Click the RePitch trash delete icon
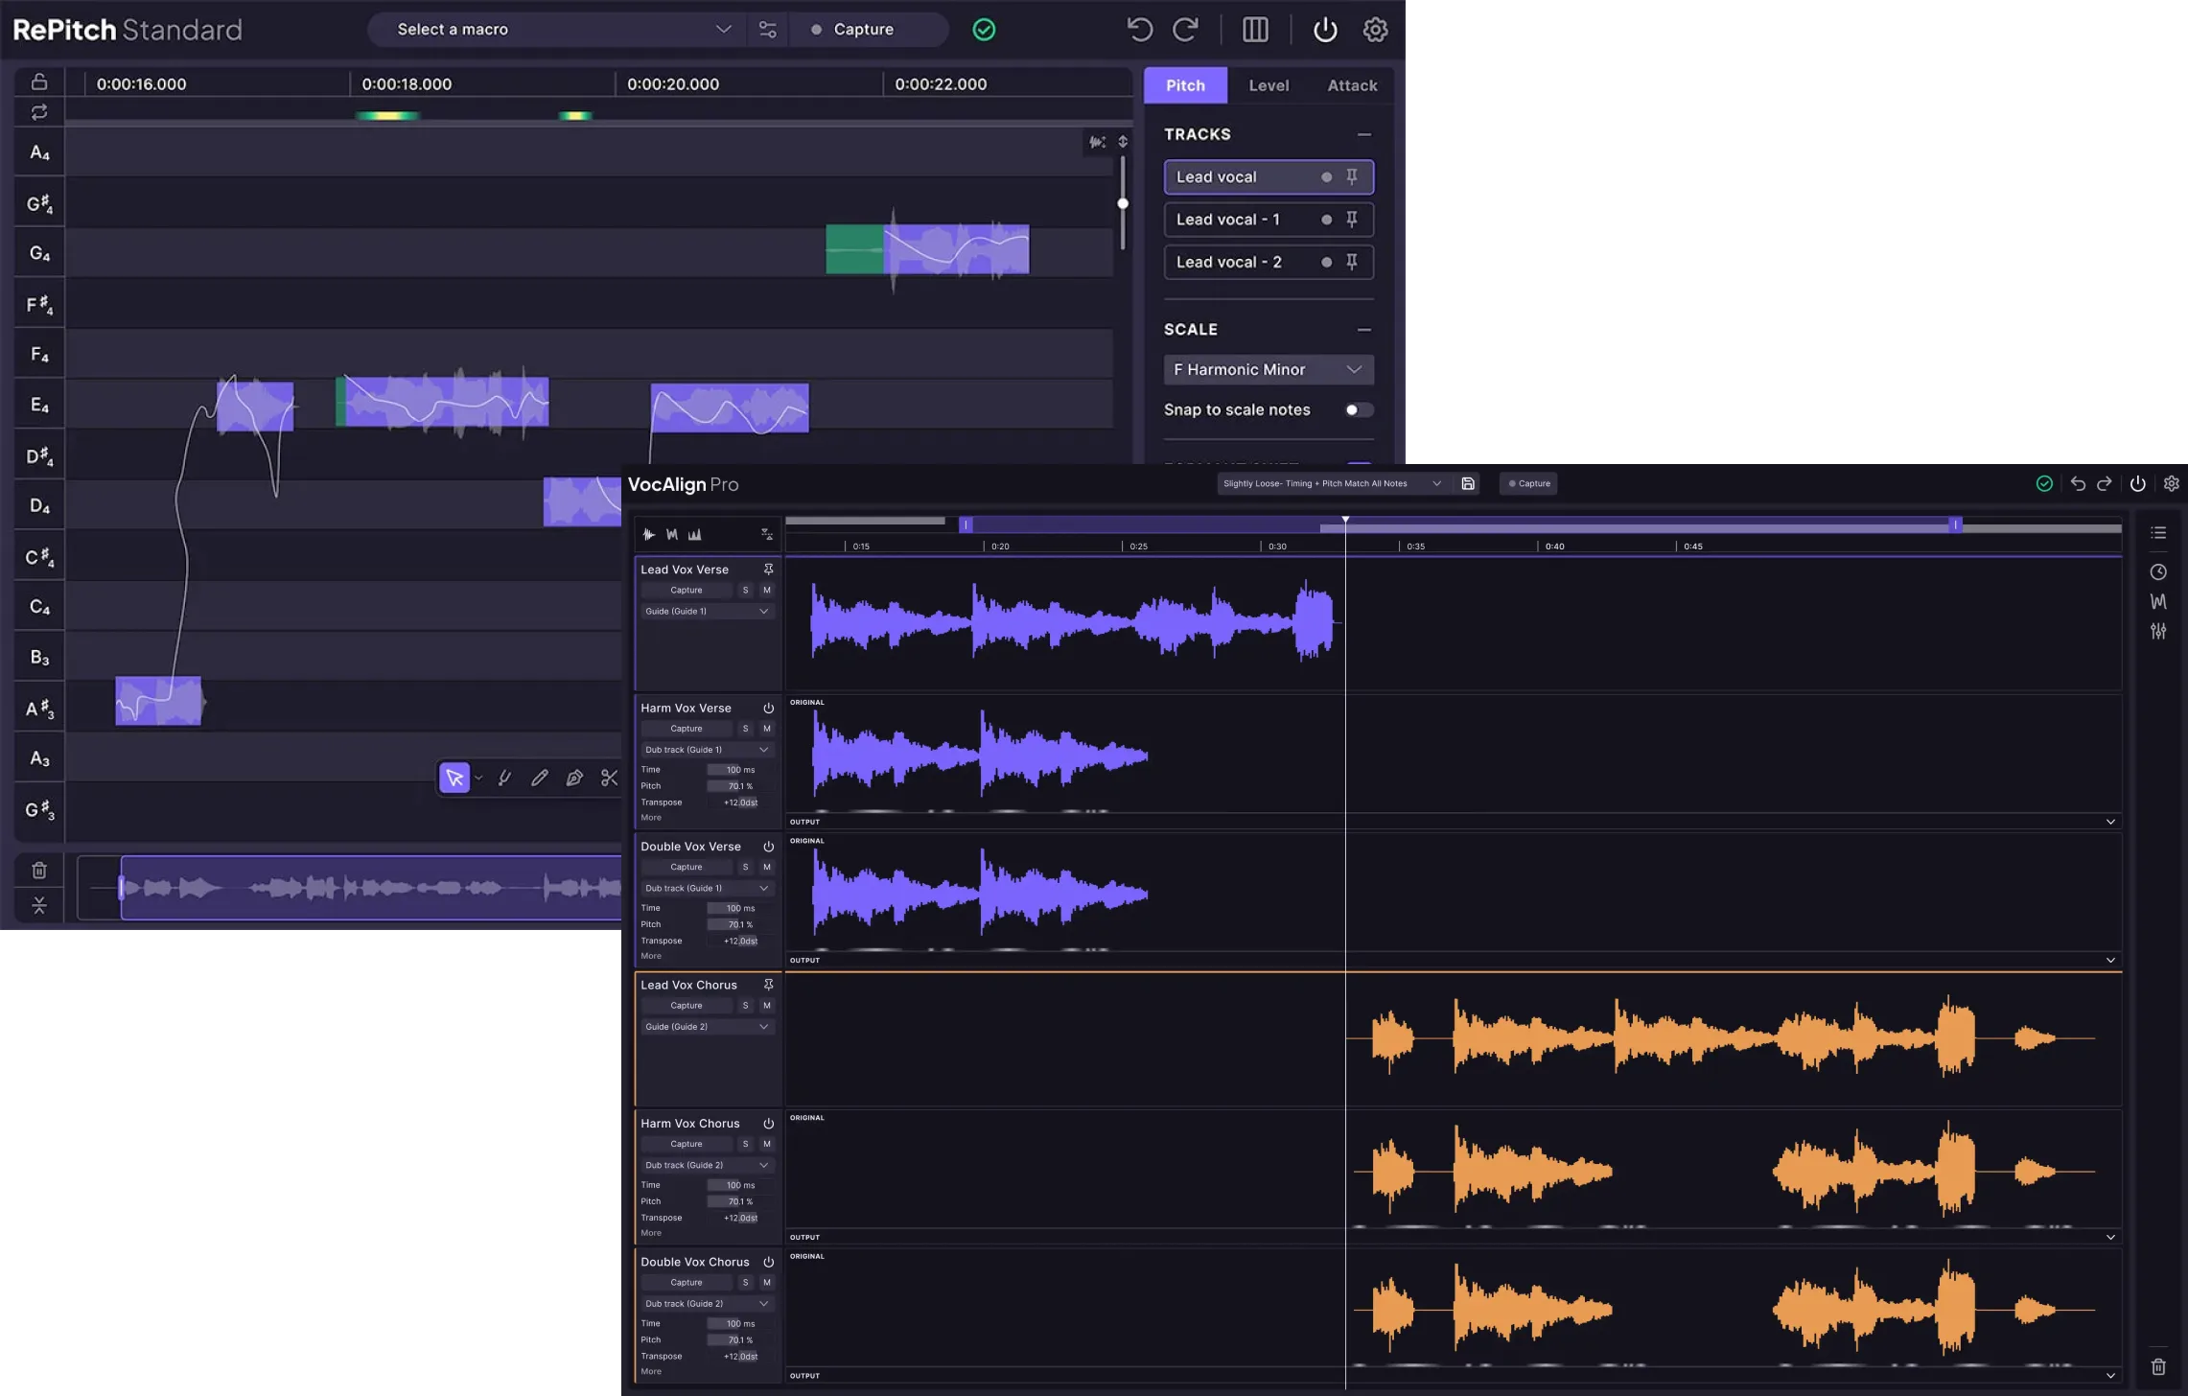Image resolution: width=2188 pixels, height=1396 pixels. tap(39, 871)
